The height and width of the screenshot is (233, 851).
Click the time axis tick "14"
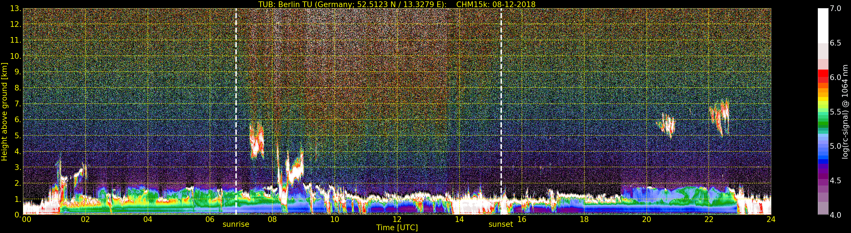459,219
